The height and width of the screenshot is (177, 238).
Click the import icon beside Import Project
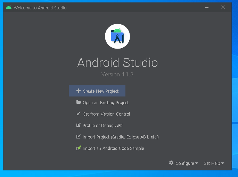(x=78, y=137)
